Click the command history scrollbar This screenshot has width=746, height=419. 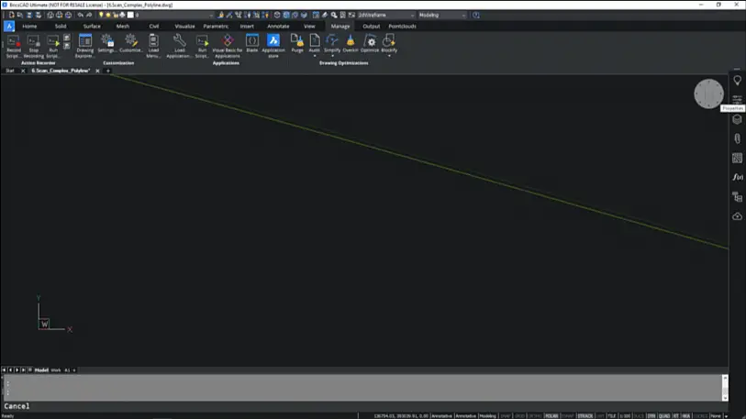pyautogui.click(x=725, y=388)
